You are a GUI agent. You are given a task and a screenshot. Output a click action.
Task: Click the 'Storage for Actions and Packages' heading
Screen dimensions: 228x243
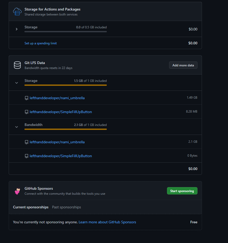(52, 9)
